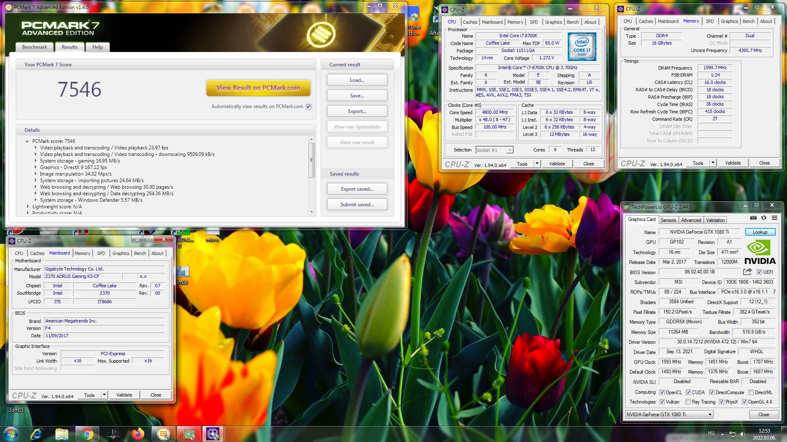The image size is (787, 442).
Task: Click the GPU-Z screenshot camera icon
Action: coord(753,218)
